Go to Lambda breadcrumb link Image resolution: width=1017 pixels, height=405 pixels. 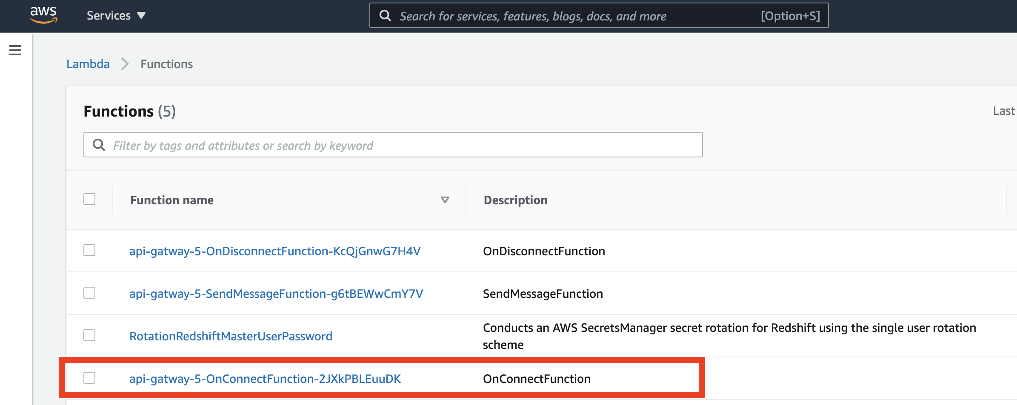(88, 64)
